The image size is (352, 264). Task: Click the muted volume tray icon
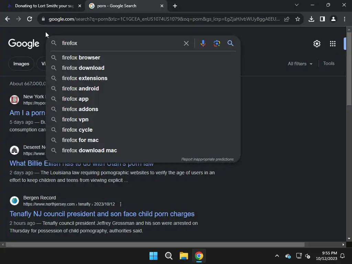pos(308,256)
